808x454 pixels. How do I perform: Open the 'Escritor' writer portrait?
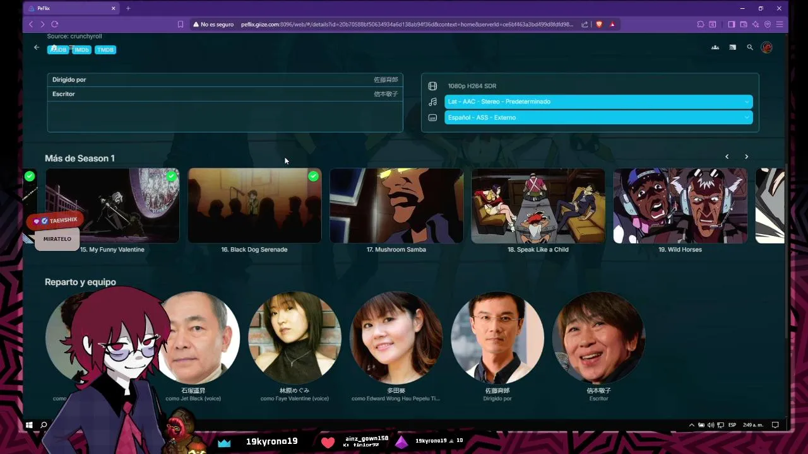[598, 337]
